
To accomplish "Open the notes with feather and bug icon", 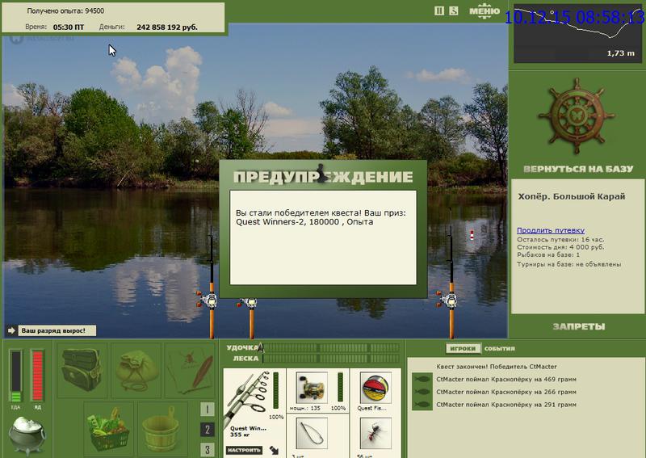I will [191, 370].
